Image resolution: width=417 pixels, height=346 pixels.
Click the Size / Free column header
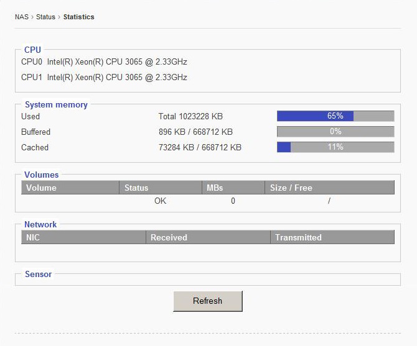click(x=329, y=188)
